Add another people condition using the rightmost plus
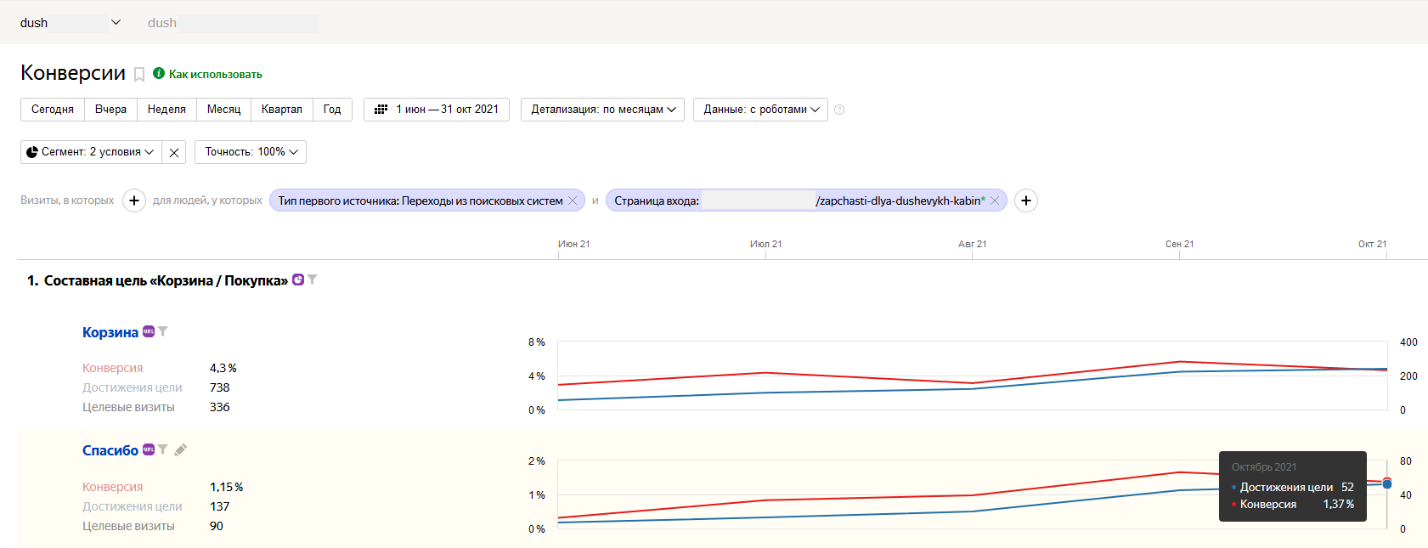Image resolution: width=1428 pixels, height=548 pixels. pyautogui.click(x=1026, y=201)
